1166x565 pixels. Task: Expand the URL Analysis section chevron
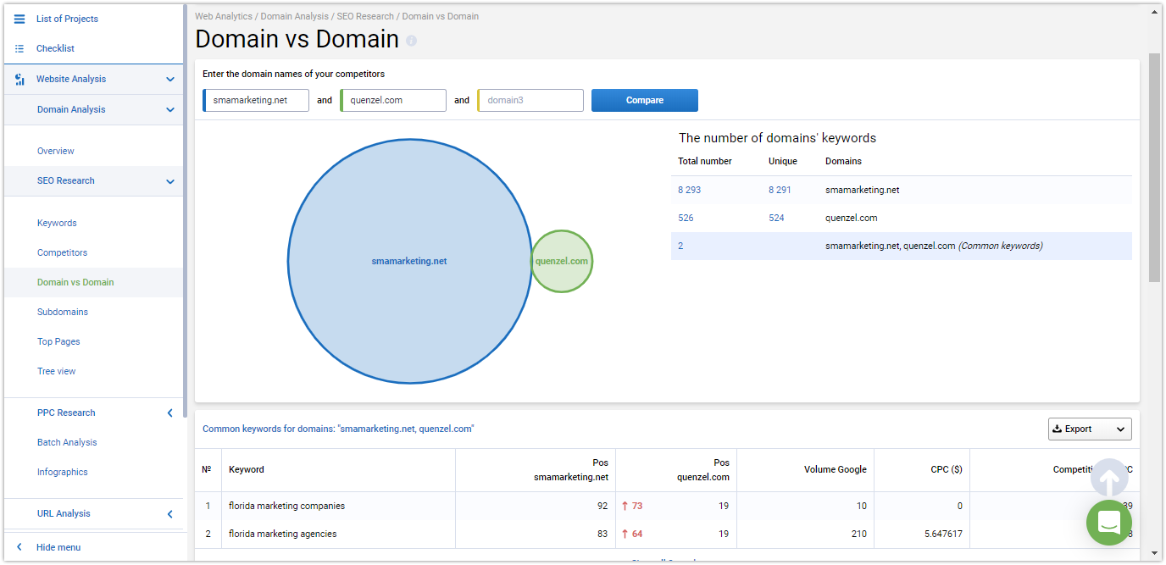[x=170, y=514]
